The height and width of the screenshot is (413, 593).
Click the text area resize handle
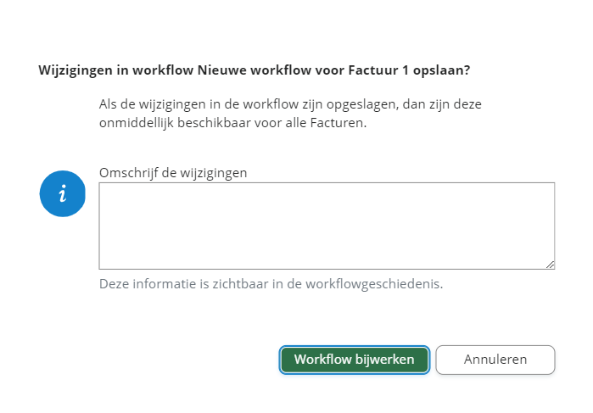pos(550,265)
